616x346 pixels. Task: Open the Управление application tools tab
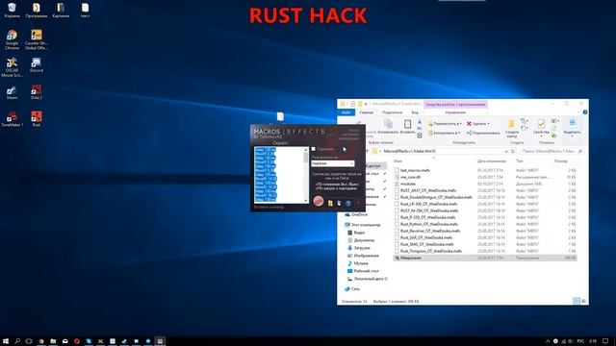click(x=455, y=112)
